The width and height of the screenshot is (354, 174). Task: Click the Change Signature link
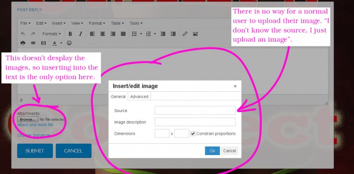(34, 135)
